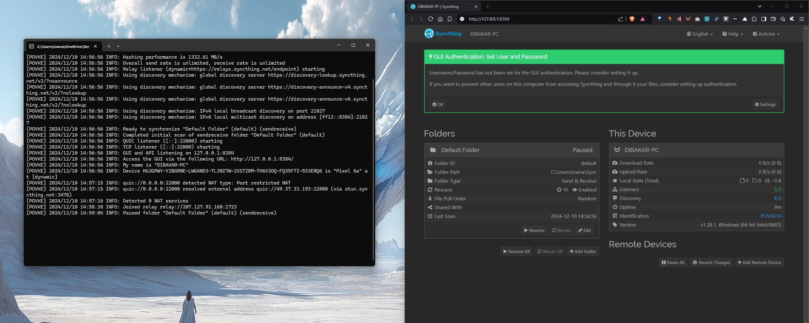Click the Discovery 4/5 value
Image resolution: width=809 pixels, height=323 pixels.
(x=777, y=198)
